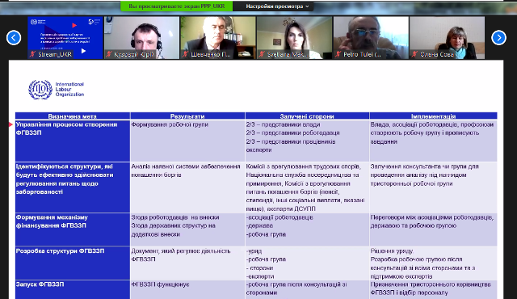Click cell Призначення тристороннього керівництва ФГВЗЗП
This screenshot has height=299, width=517.
(x=433, y=289)
